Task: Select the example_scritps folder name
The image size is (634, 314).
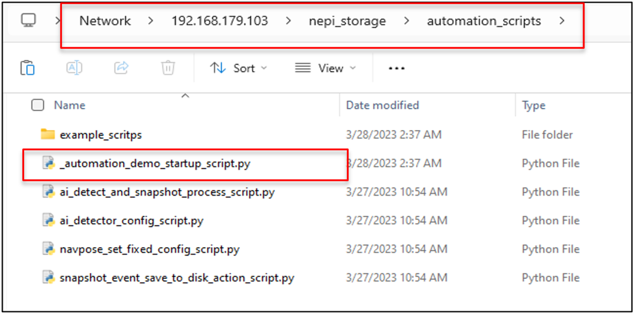Action: [x=101, y=135]
